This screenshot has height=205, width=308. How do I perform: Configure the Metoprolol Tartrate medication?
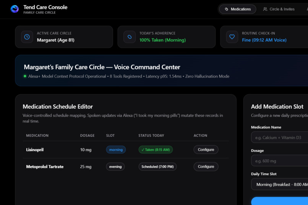pos(206,166)
